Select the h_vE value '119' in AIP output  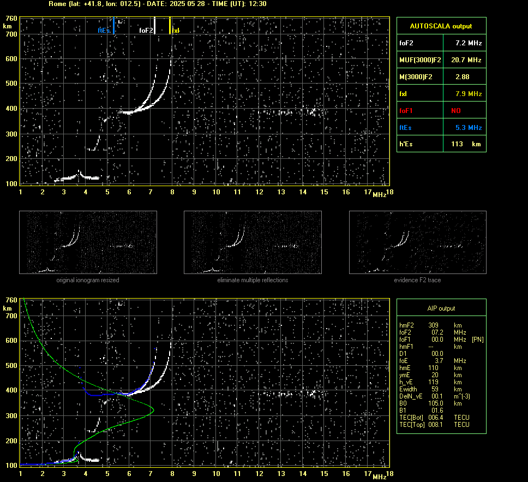(x=434, y=382)
